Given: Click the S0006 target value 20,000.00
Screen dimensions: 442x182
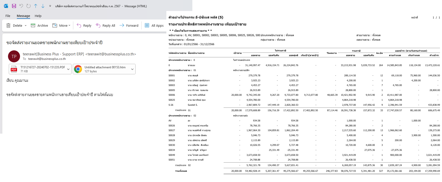Looking at the screenshot, I should pyautogui.click(x=236, y=95).
